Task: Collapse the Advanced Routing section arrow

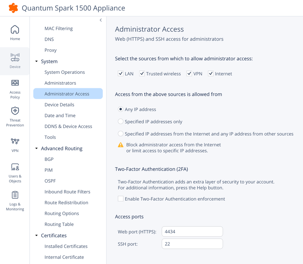Action: (x=36, y=148)
